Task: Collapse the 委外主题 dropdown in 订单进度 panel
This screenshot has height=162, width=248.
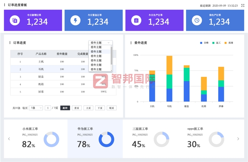Action: 101,43
